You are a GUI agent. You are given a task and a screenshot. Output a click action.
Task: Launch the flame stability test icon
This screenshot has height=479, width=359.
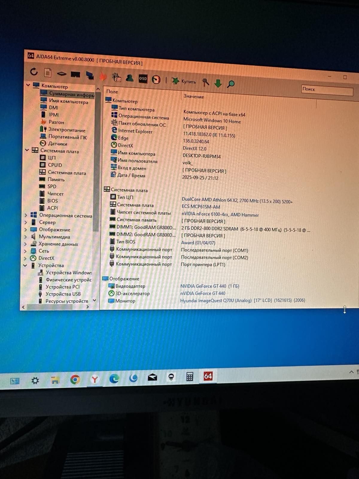[103, 76]
